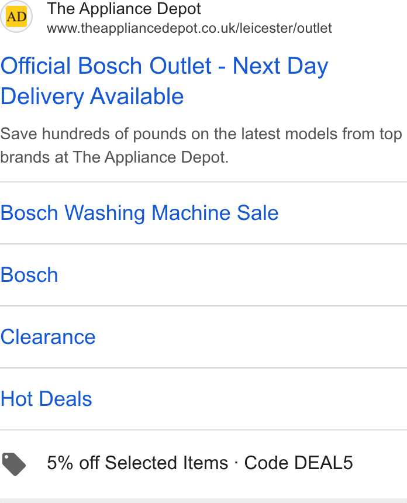Screen dimensions: 407x503
Task: Click the word 'Deals' in Hot Deals
Action: [65, 399]
